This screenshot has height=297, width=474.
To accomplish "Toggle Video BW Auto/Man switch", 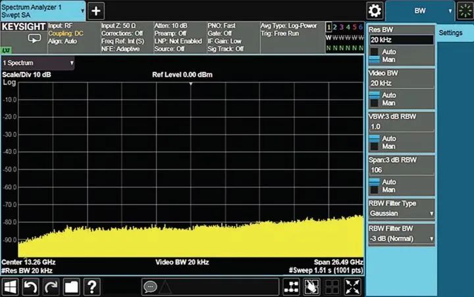I will [x=374, y=99].
